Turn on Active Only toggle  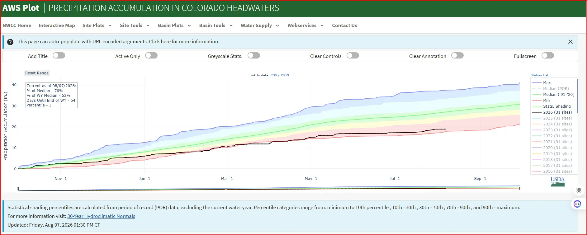coord(151,55)
